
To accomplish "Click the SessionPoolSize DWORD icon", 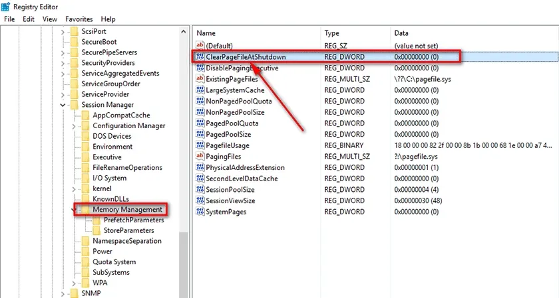I will tap(200, 189).
